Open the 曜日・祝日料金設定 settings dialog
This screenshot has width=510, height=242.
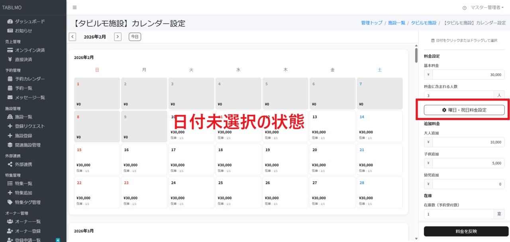click(x=464, y=110)
